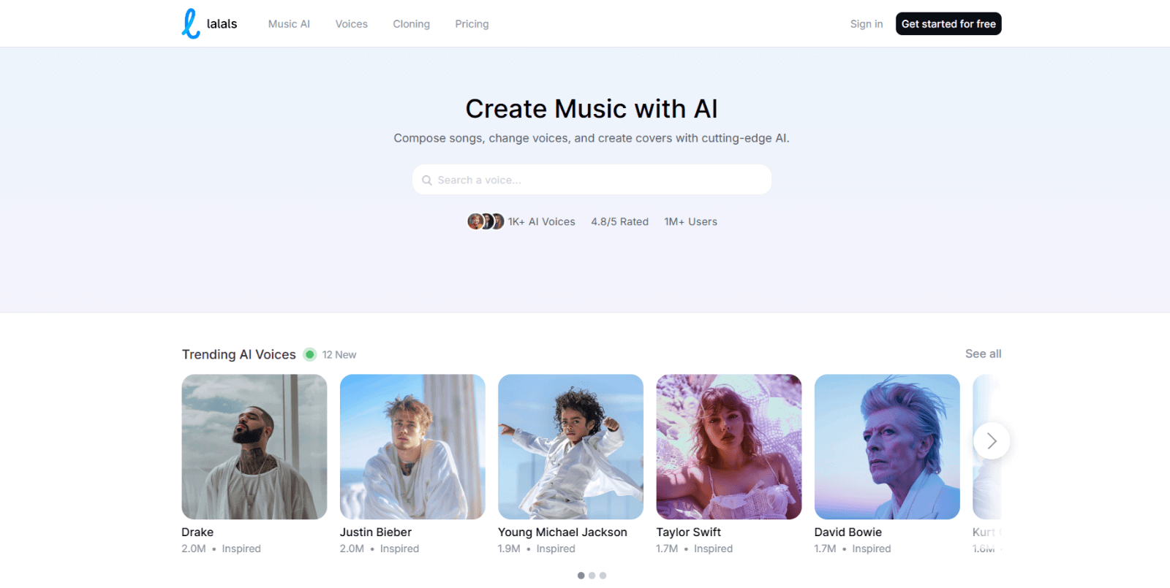Image resolution: width=1170 pixels, height=588 pixels.
Task: Click the green New indicator dot
Action: [x=310, y=354]
